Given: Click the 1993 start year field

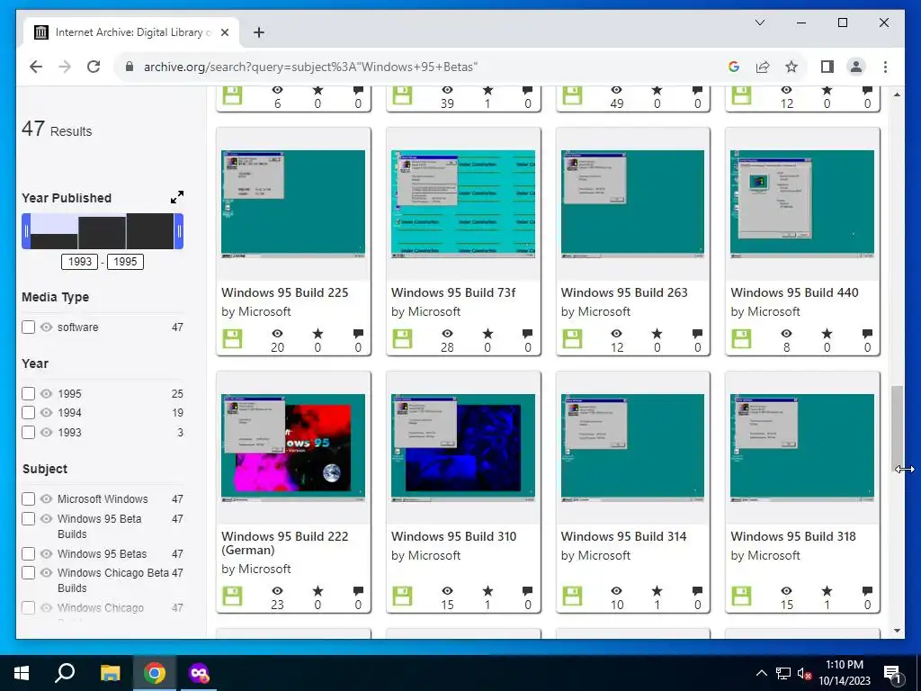Looking at the screenshot, I should pyautogui.click(x=79, y=262).
